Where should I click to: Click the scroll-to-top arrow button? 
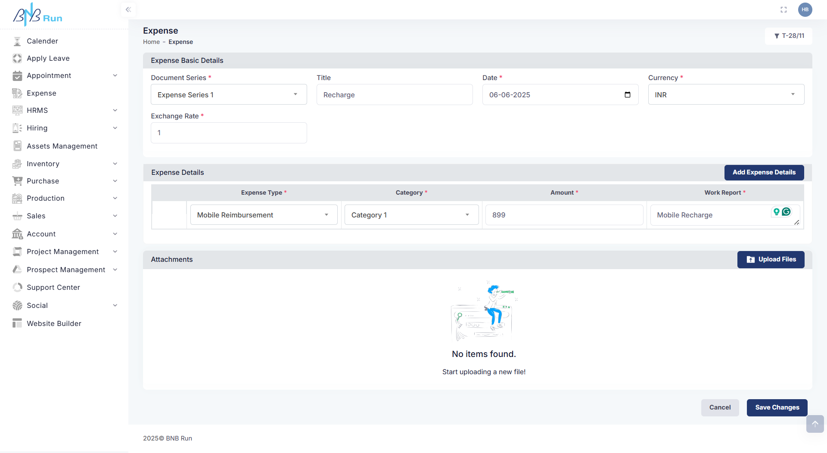point(815,424)
